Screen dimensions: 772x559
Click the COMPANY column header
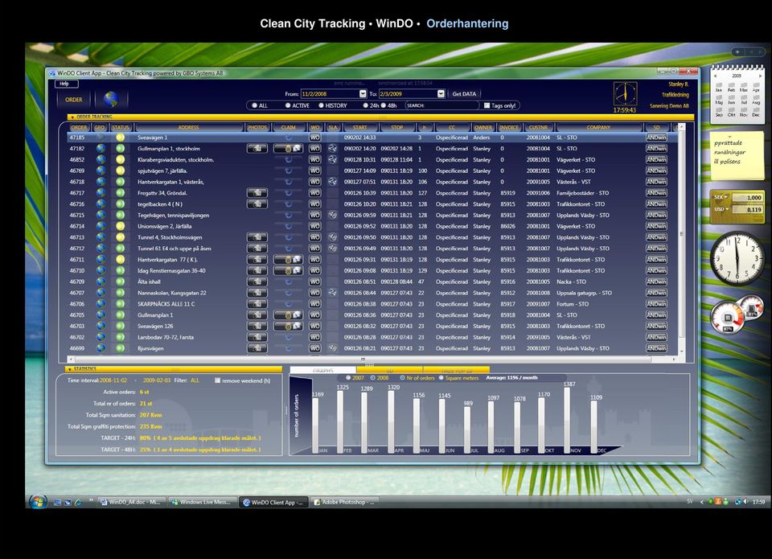pyautogui.click(x=598, y=128)
